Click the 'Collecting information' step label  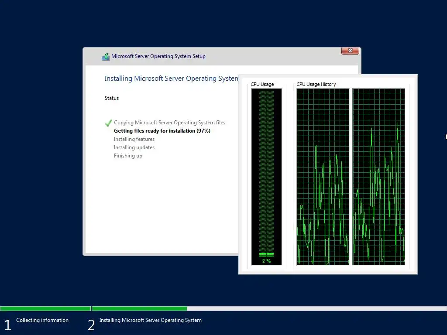tap(42, 320)
